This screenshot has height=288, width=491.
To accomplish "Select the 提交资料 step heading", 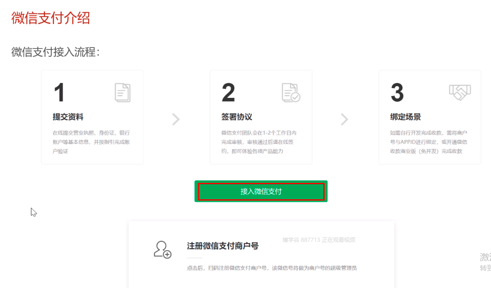I will [68, 117].
